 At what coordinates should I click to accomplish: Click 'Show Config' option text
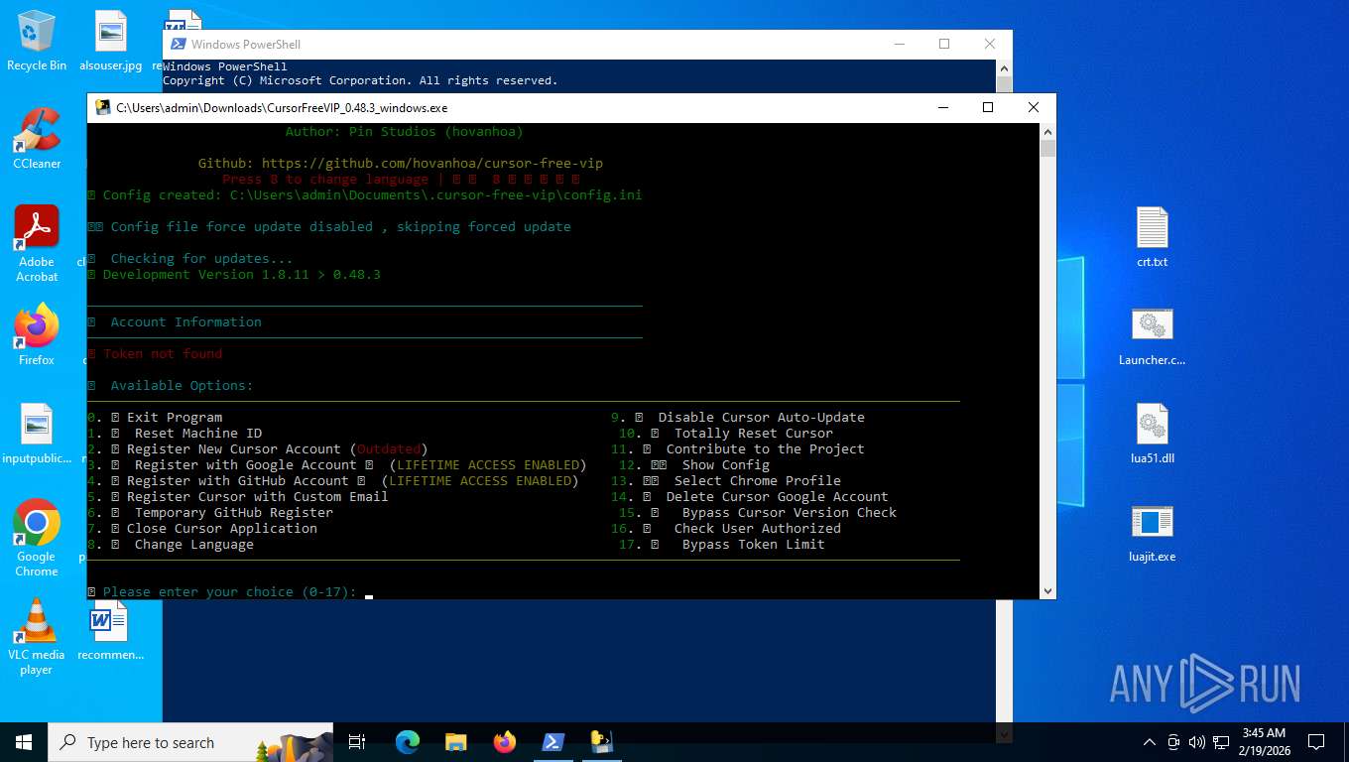point(726,465)
